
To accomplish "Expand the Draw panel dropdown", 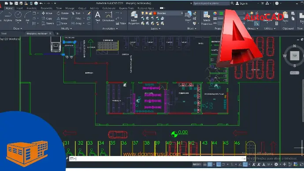I will point(18,29).
